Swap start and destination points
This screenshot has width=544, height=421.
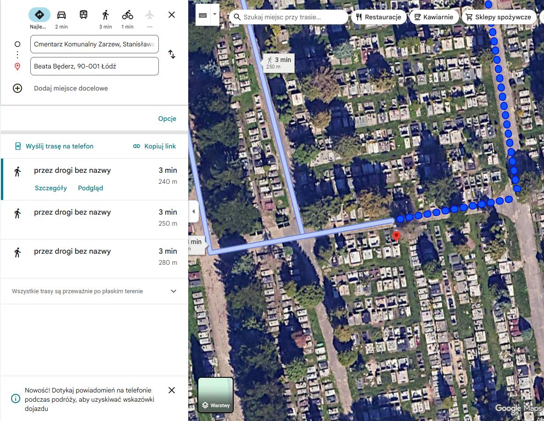point(172,54)
